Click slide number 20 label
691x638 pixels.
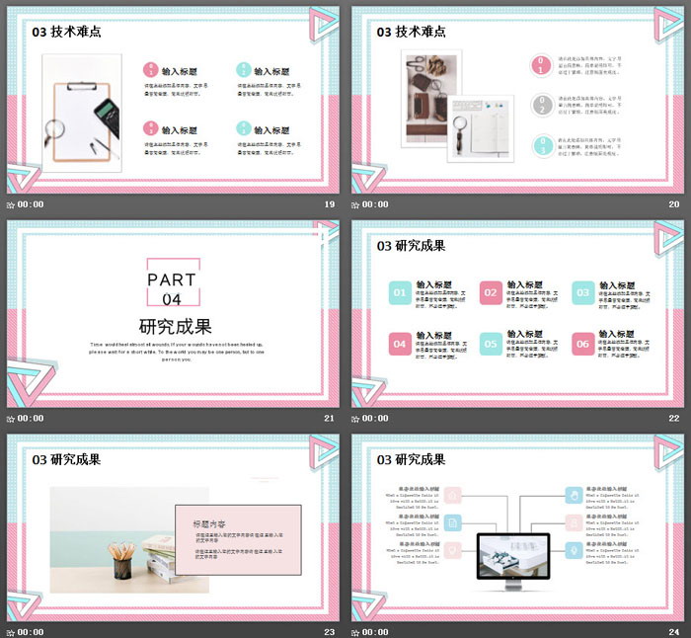[x=674, y=204]
